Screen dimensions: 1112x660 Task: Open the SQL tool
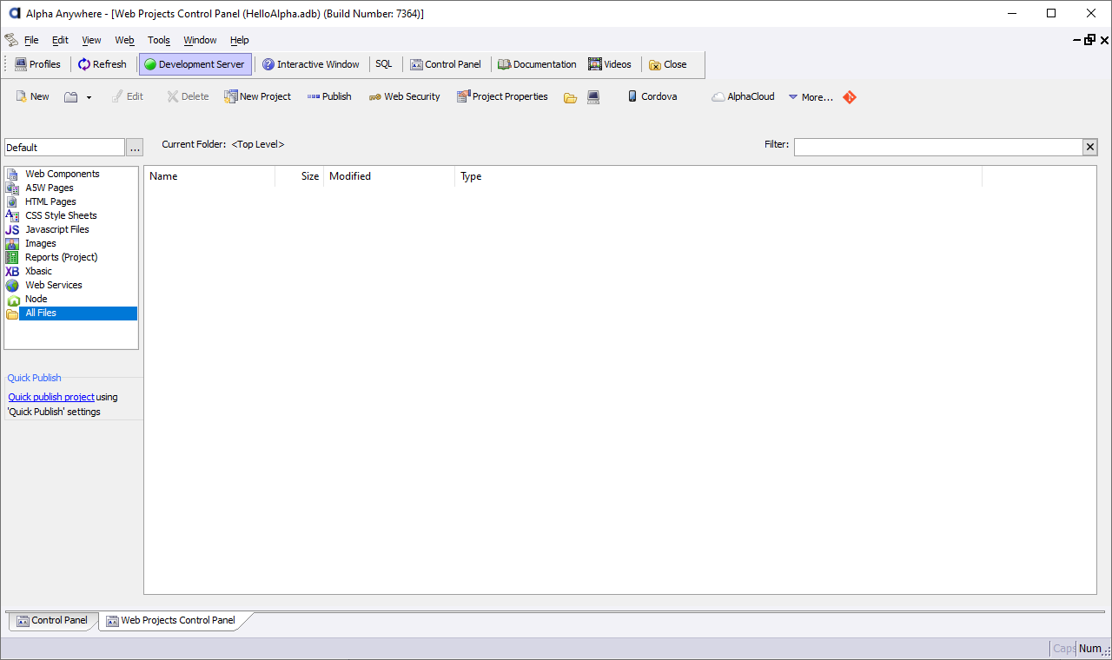tap(384, 64)
